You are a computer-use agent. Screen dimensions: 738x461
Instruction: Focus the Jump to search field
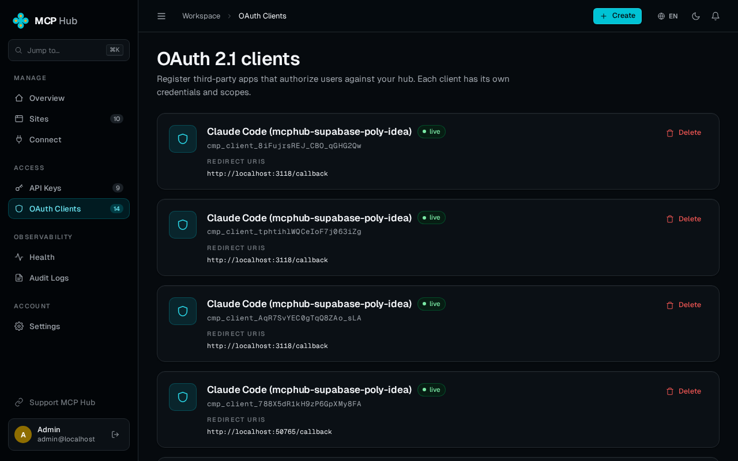coord(69,50)
